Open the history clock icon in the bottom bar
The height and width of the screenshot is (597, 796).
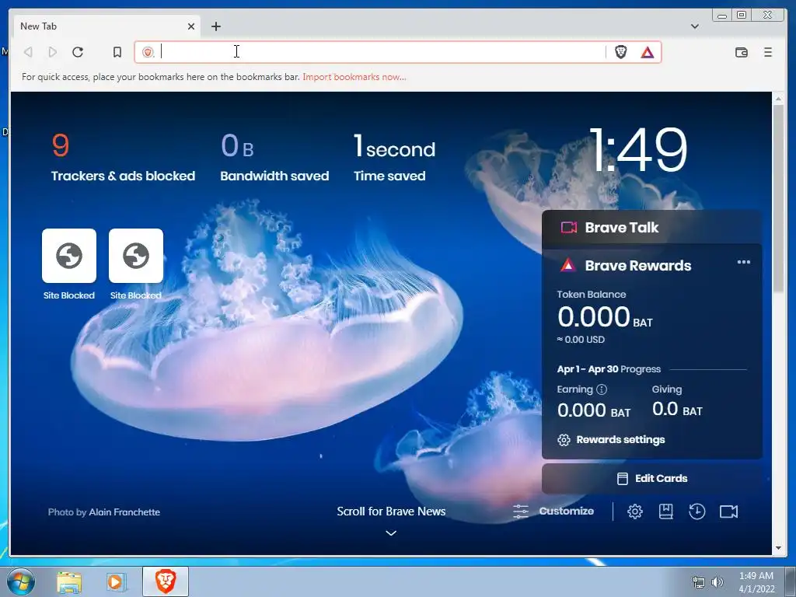pos(697,511)
